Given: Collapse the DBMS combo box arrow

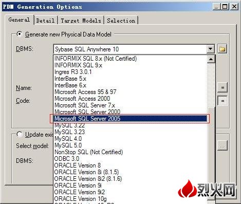Looking at the screenshot, I should click(x=210, y=49).
